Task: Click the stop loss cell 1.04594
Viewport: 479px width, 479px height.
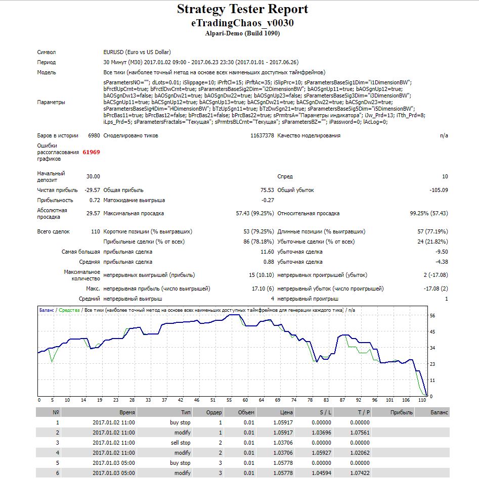Action: [322, 473]
